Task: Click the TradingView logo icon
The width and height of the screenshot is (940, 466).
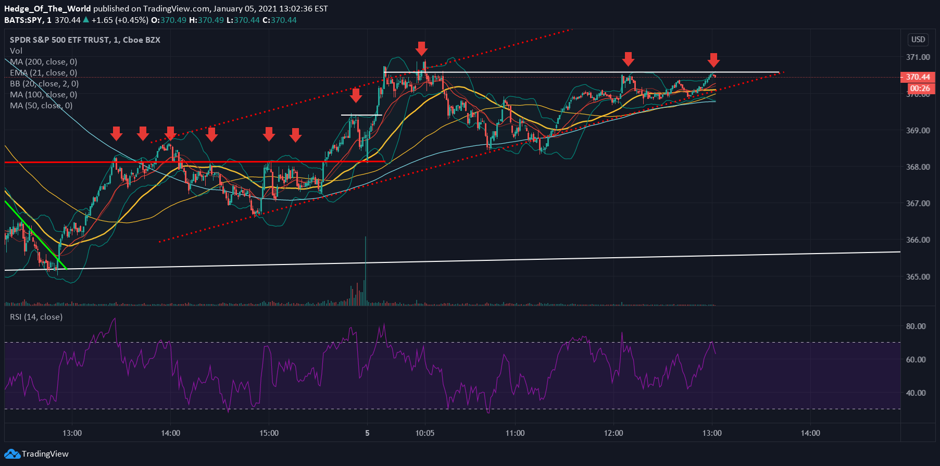Action: (x=12, y=454)
